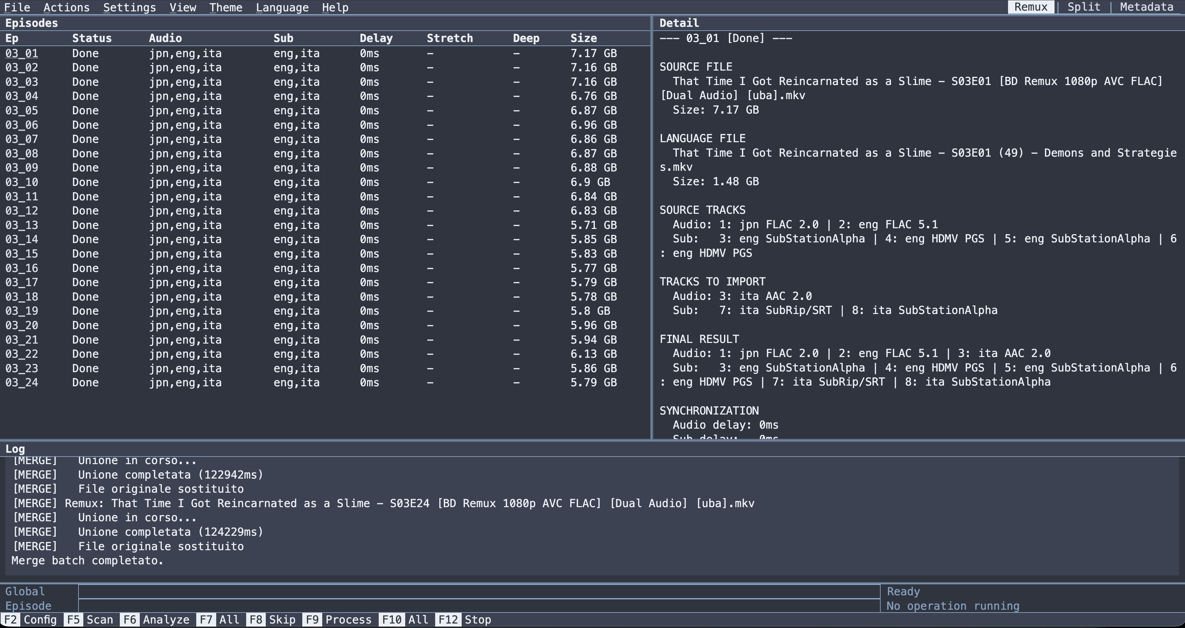Screen dimensions: 1185x628
Task: Select episode row 03_11
Action: coord(325,197)
